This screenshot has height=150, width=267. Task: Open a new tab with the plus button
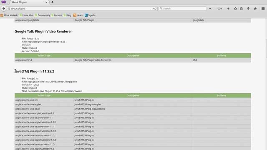point(53,2)
